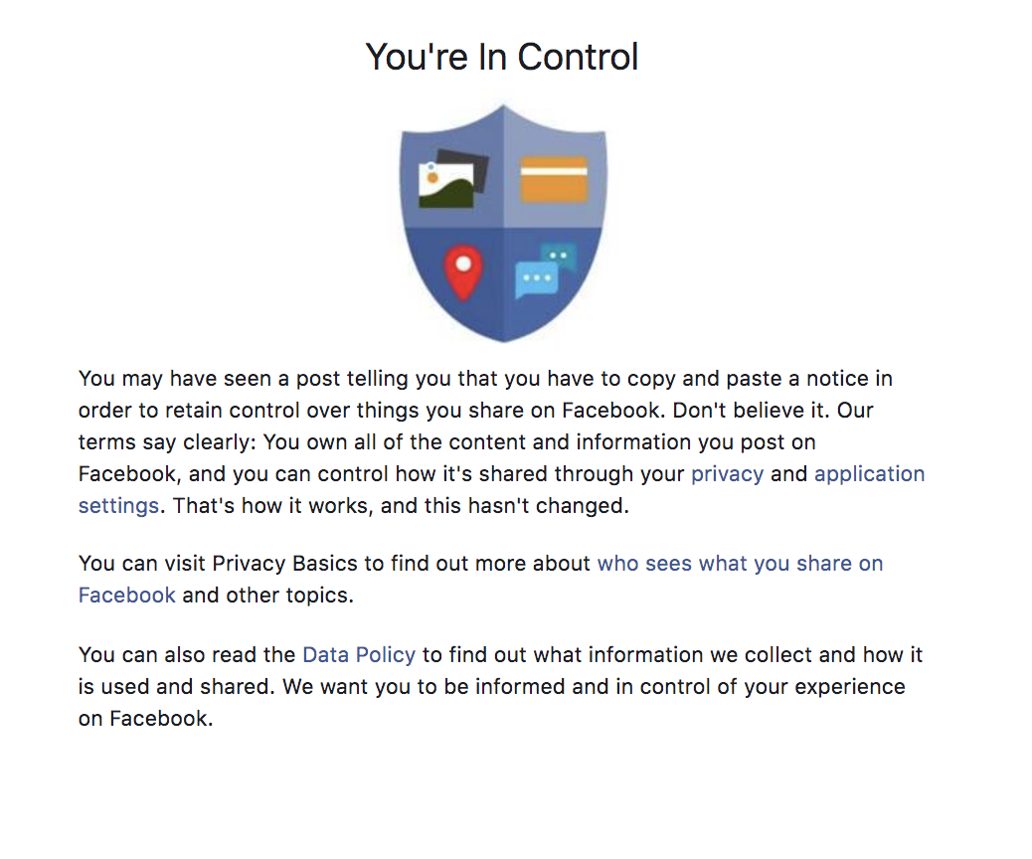
Task: Click blue "Facebook" link before "and other topics"
Action: tap(127, 596)
